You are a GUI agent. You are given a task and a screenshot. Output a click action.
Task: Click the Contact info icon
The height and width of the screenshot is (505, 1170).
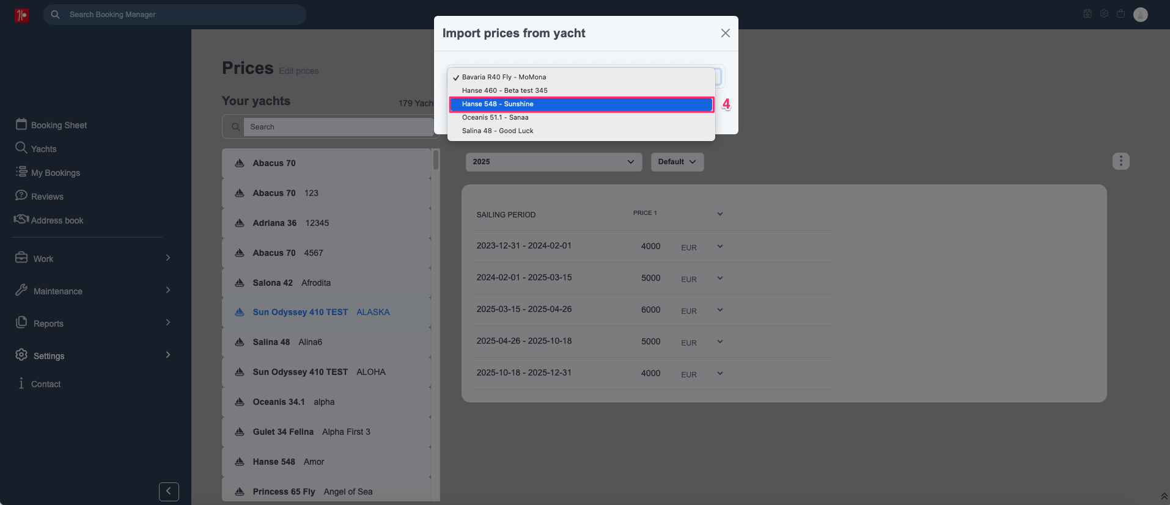point(21,383)
